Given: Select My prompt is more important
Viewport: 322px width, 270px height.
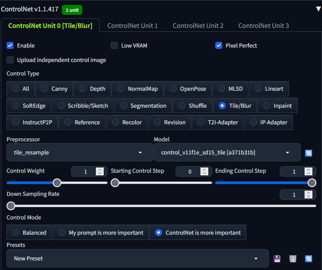Looking at the screenshot, I should [x=101, y=233].
